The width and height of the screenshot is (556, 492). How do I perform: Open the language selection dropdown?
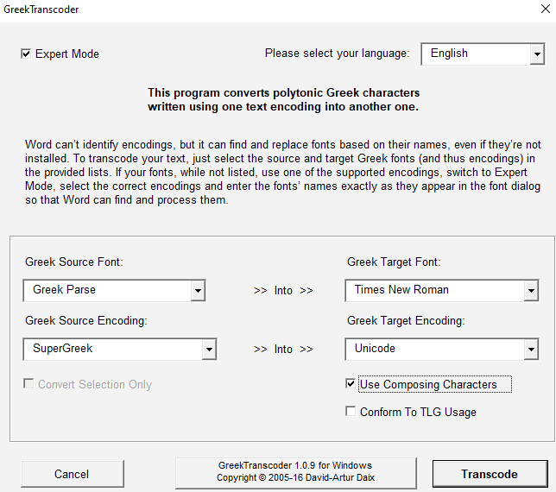[x=536, y=54]
